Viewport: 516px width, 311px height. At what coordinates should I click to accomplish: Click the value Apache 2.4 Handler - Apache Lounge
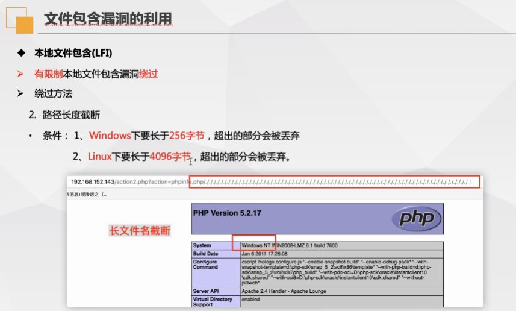coord(284,291)
